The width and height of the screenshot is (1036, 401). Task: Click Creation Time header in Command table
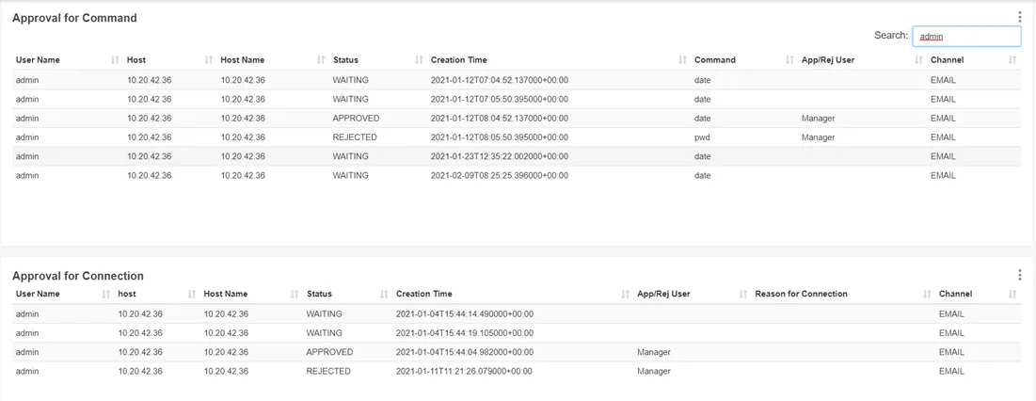coord(458,60)
